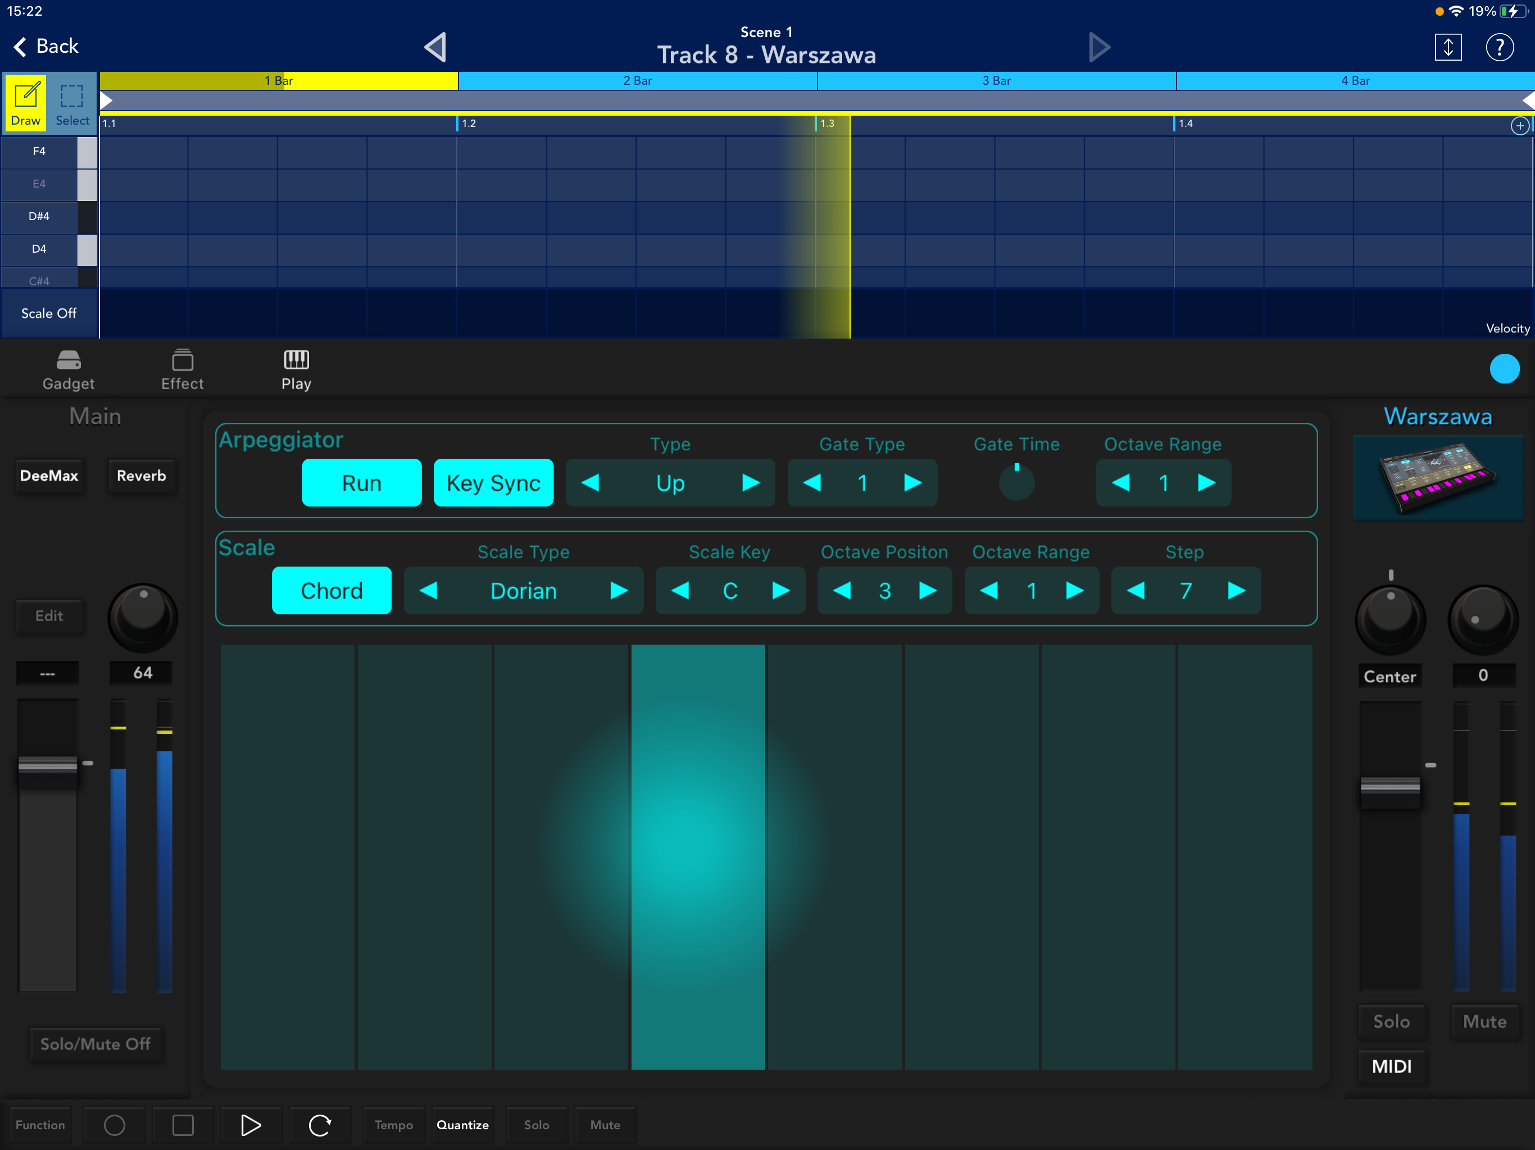Image resolution: width=1535 pixels, height=1150 pixels.
Task: Click the Main reverb knob
Action: pos(143,617)
